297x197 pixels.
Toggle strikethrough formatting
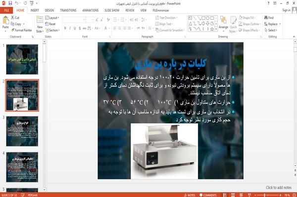point(85,28)
